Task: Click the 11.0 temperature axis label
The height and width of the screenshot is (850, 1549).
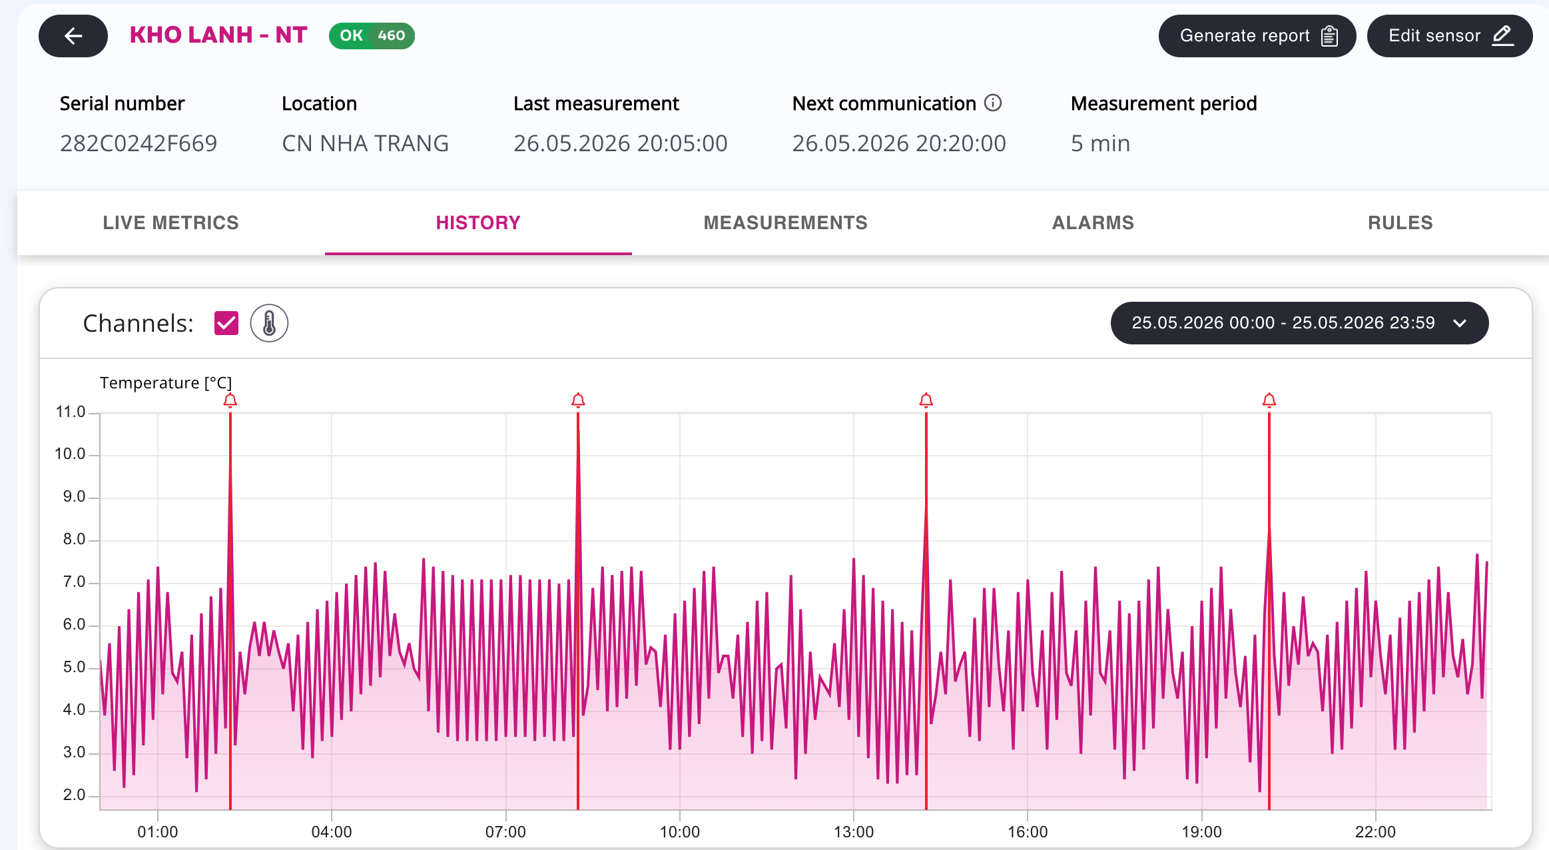Action: pos(71,412)
